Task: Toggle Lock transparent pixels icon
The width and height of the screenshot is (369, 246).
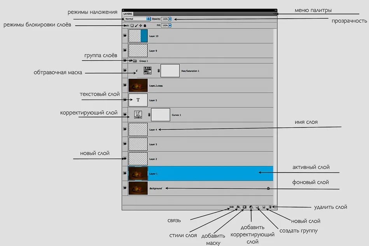Action: pos(132,25)
